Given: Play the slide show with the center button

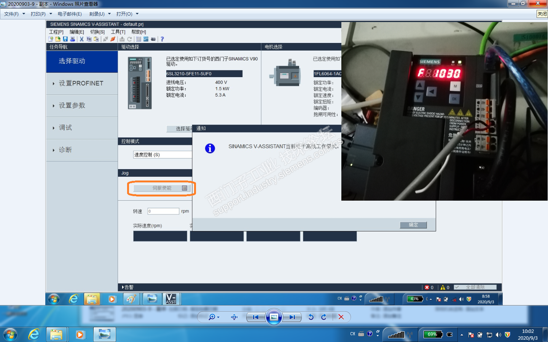Looking at the screenshot, I should coord(274,317).
